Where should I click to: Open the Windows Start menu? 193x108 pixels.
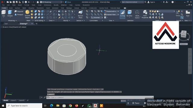pos(3,106)
